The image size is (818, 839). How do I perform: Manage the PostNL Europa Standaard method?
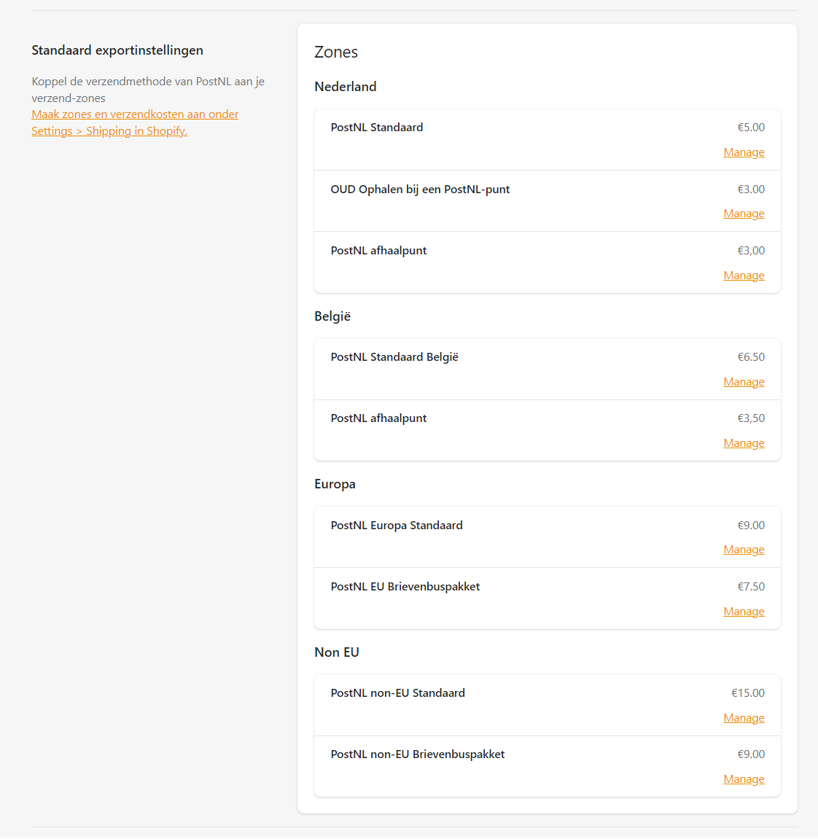click(x=743, y=549)
